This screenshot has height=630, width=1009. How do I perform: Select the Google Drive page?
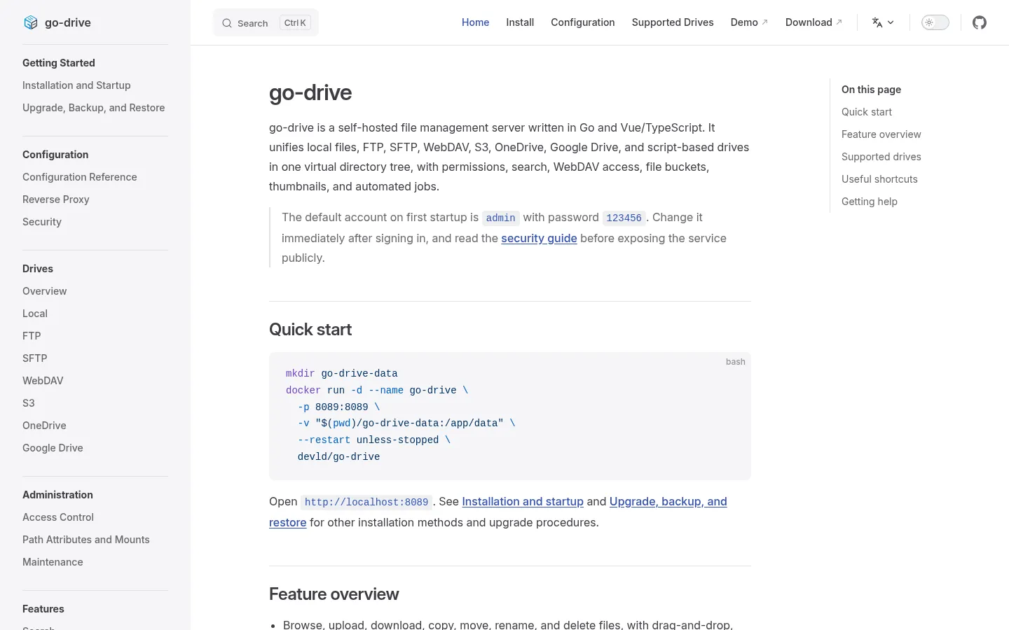(53, 448)
